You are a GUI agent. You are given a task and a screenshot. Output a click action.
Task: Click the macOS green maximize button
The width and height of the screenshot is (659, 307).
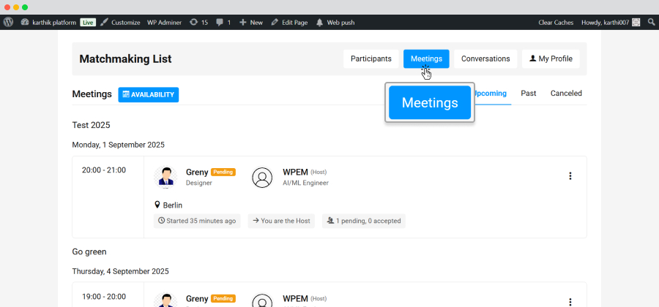point(25,7)
